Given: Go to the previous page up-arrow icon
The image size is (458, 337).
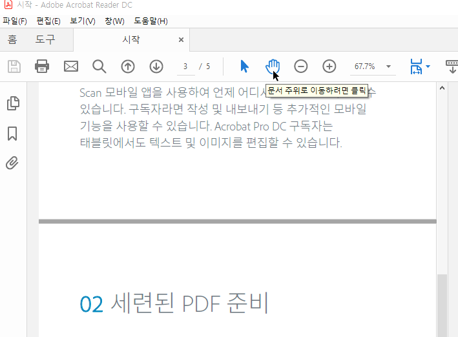Looking at the screenshot, I should click(128, 66).
